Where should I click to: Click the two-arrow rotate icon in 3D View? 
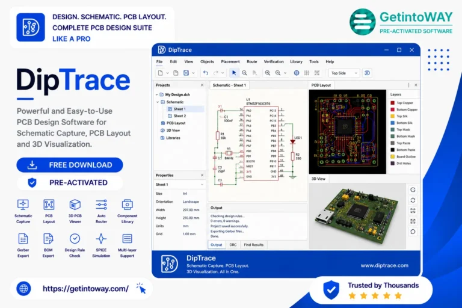(x=413, y=200)
